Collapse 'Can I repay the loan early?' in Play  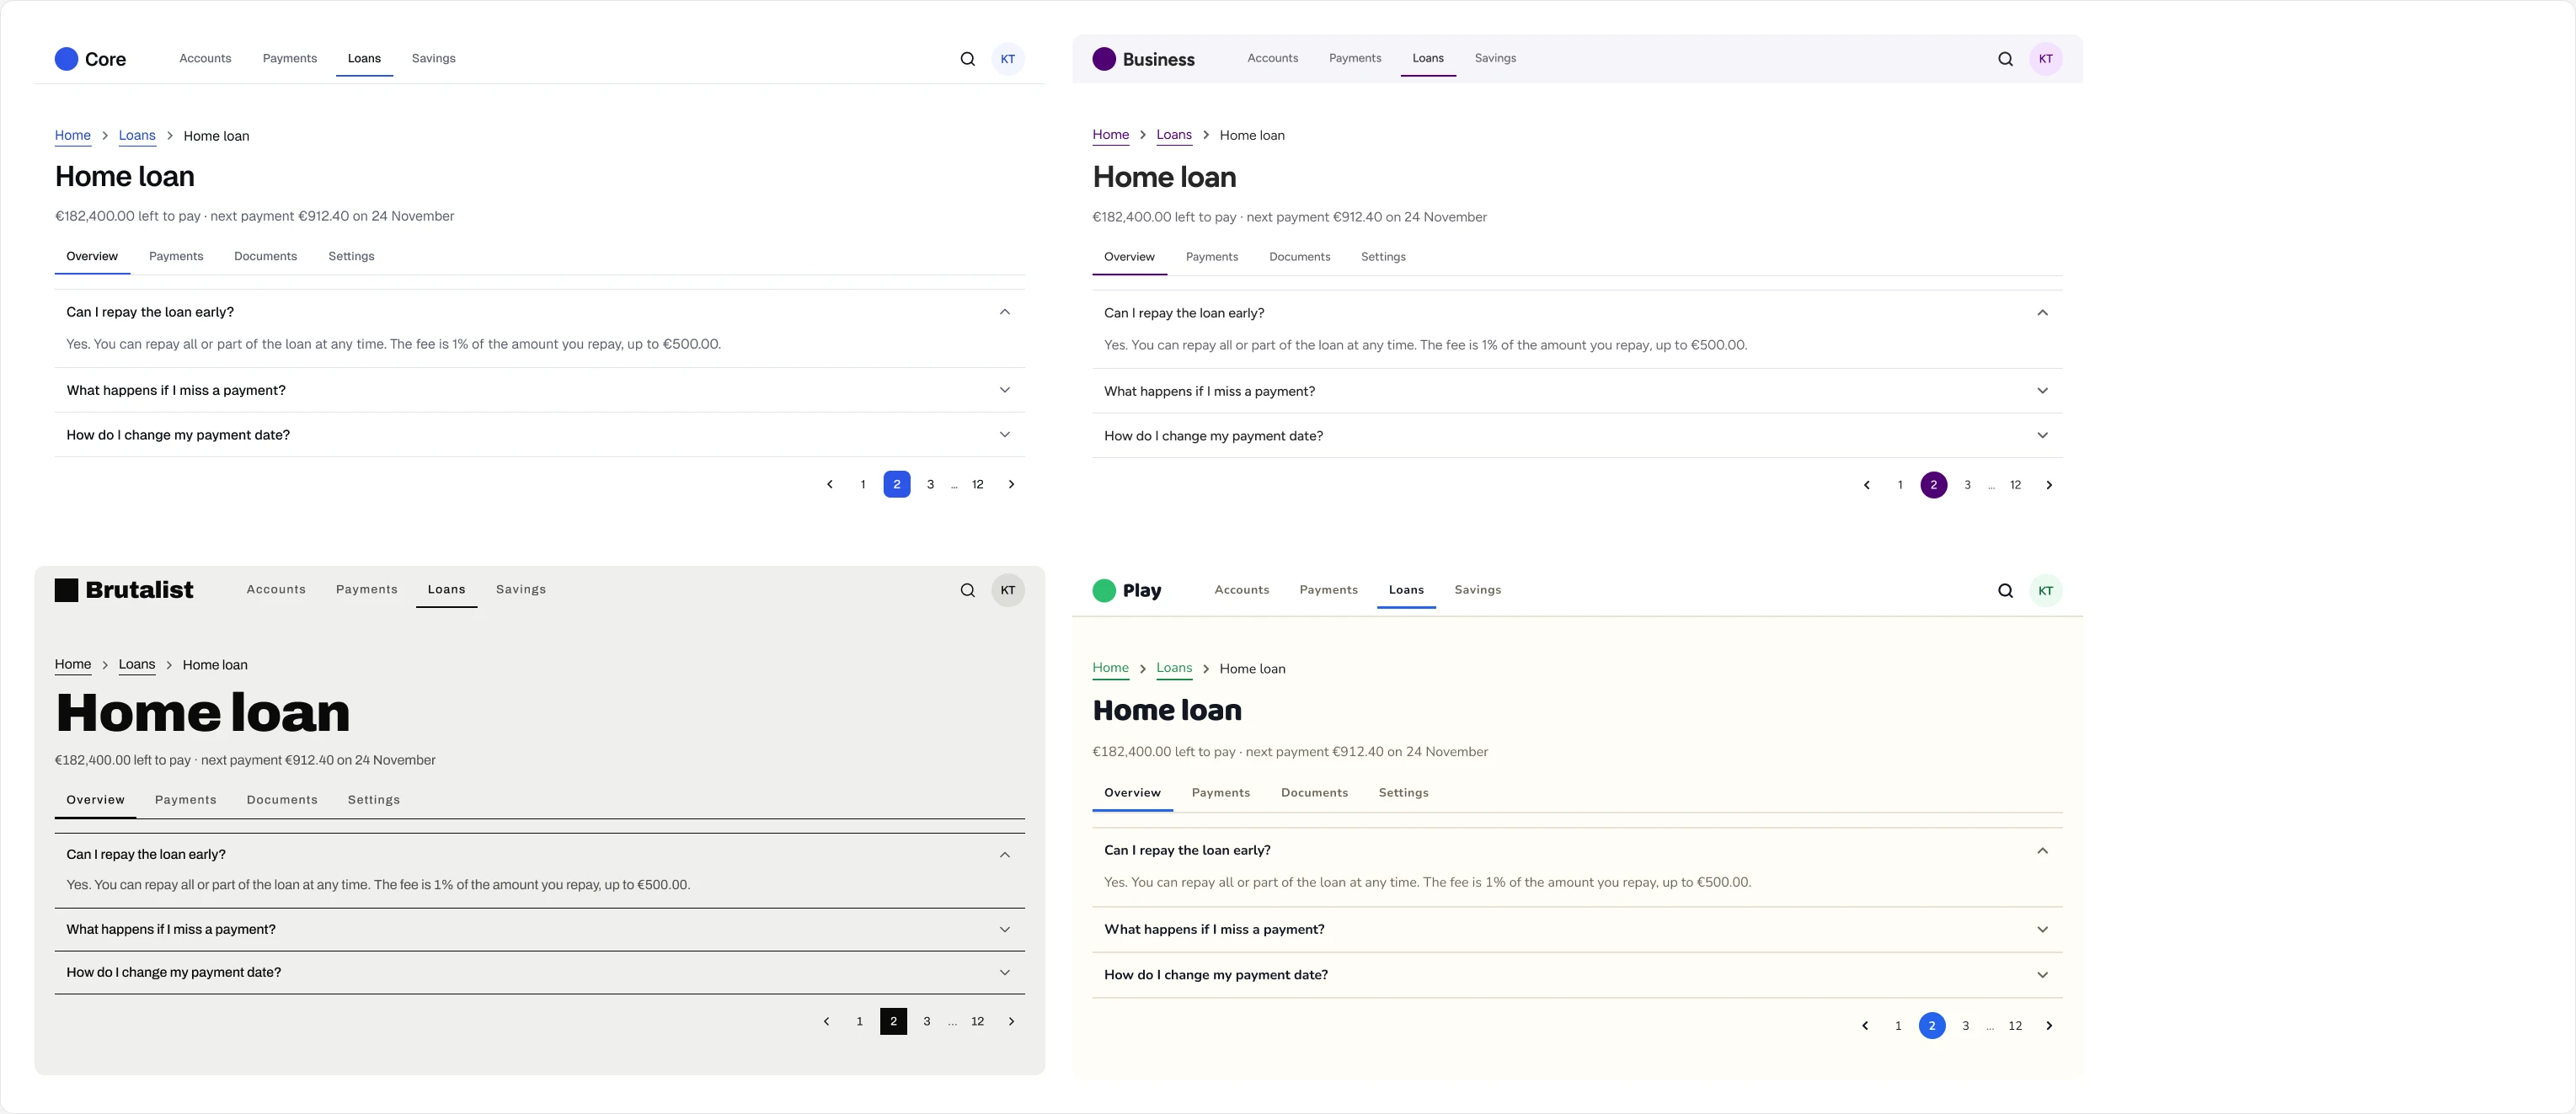[1577, 850]
